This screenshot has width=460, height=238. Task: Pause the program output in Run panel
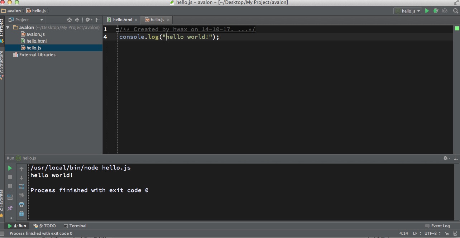10,186
